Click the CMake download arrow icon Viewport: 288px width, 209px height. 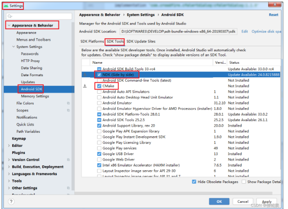85,86
